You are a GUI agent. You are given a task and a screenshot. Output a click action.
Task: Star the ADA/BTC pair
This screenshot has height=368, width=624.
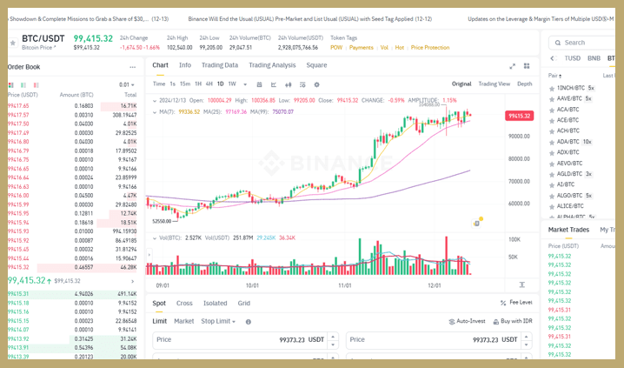point(552,142)
